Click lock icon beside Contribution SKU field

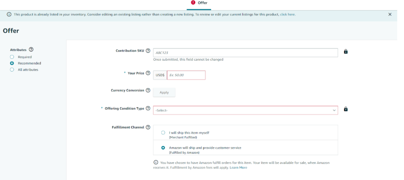tap(346, 52)
